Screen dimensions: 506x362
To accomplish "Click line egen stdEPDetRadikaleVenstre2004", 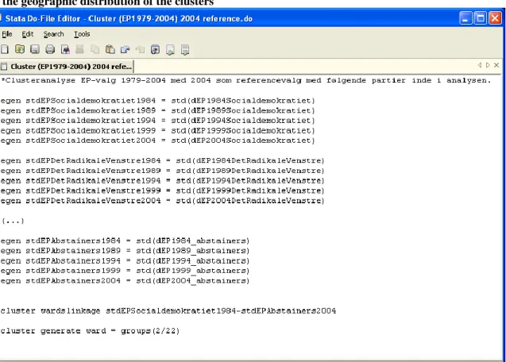I will (162, 201).
